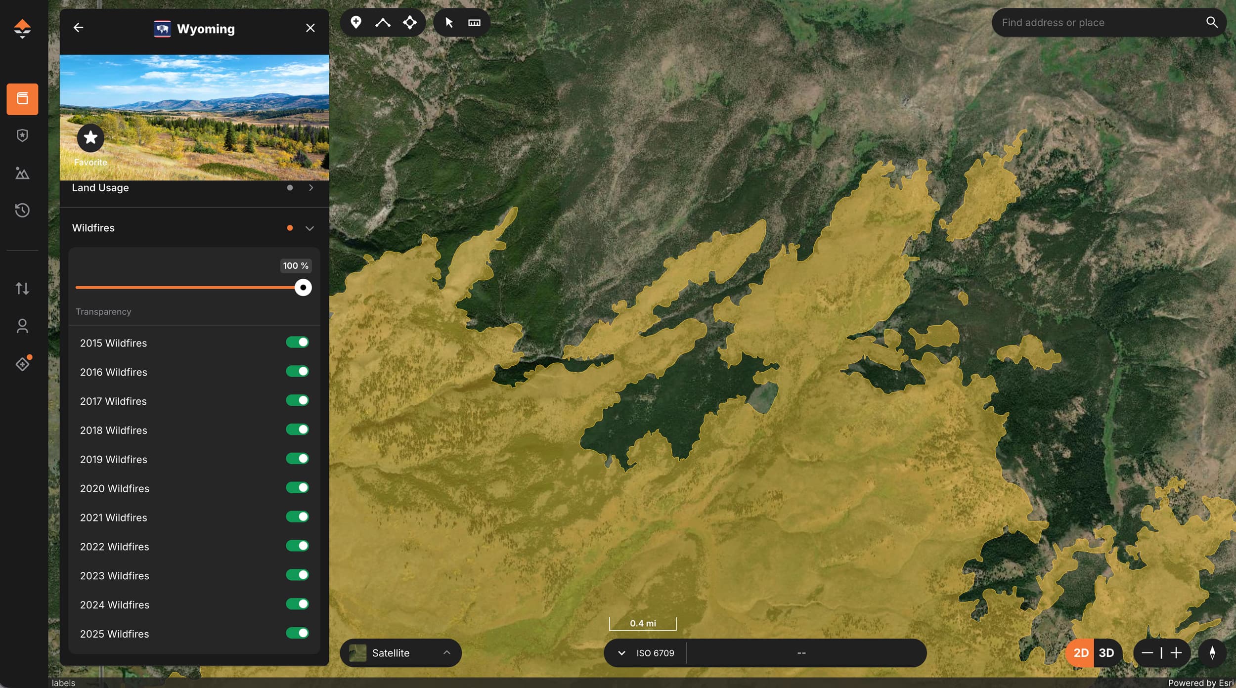Click the 100 % transparency value box
This screenshot has height=688, width=1236.
pyautogui.click(x=296, y=266)
